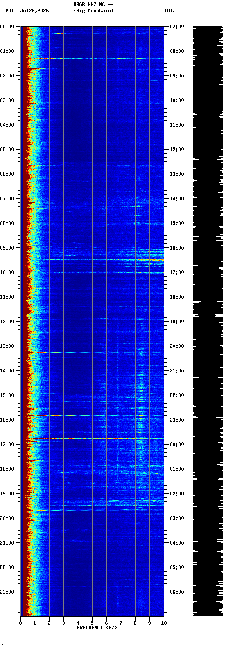The width and height of the screenshot is (226, 649).
Task: Click the UTC timezone label
Action: [169, 11]
